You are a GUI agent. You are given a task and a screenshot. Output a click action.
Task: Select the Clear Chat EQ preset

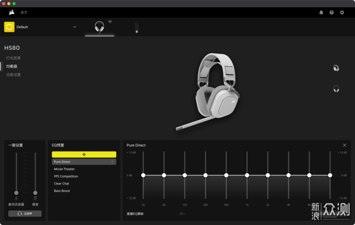(61, 184)
